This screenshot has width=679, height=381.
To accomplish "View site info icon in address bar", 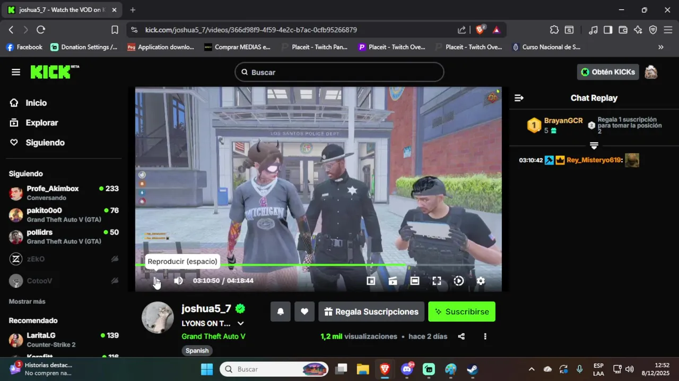I will point(134,30).
